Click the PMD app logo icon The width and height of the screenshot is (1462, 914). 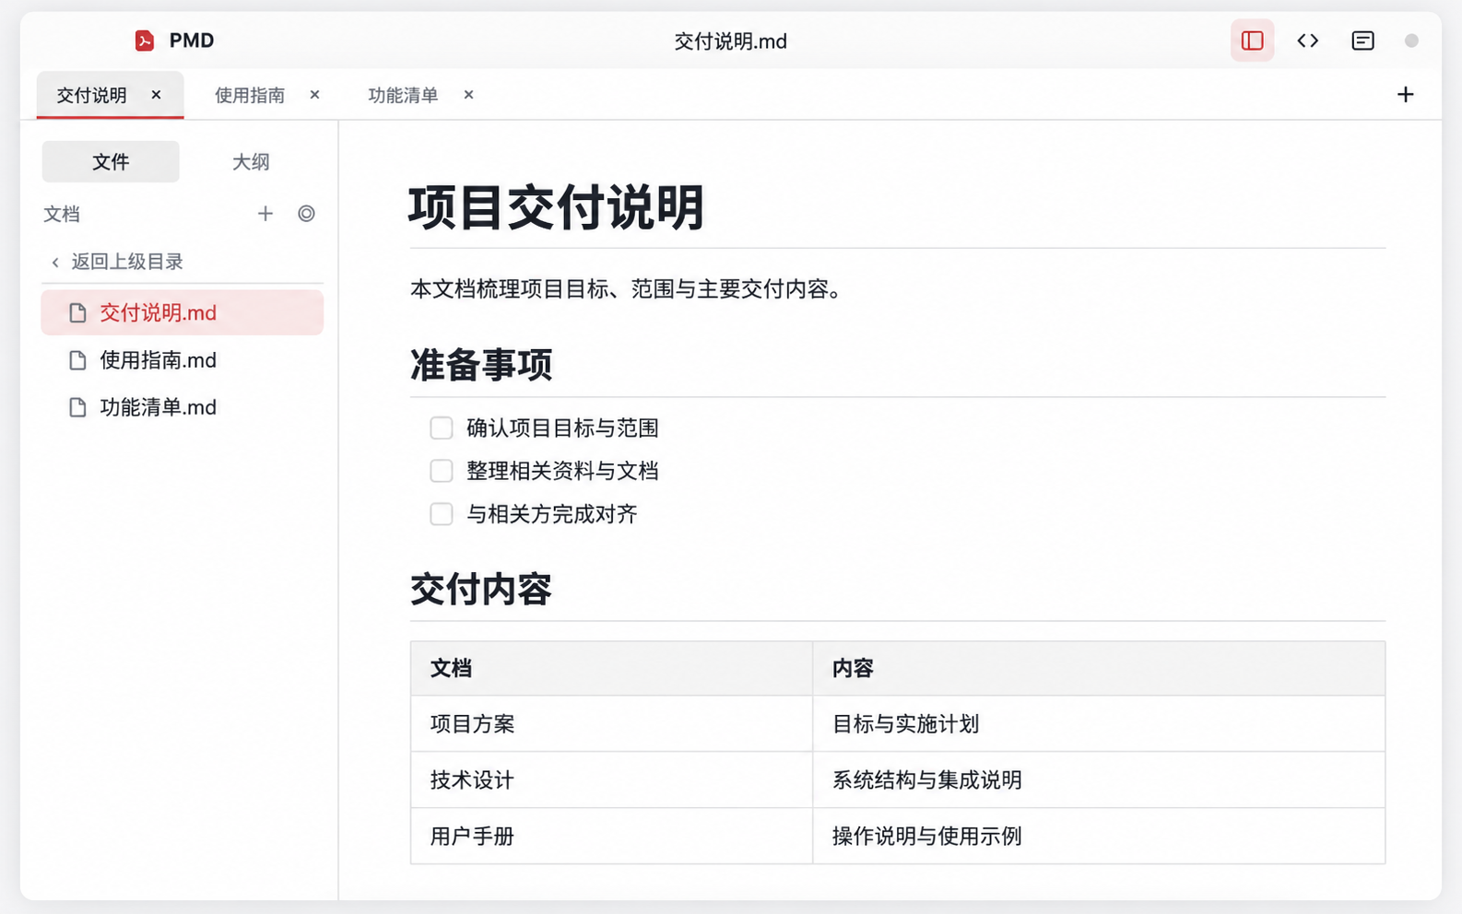coord(145,41)
